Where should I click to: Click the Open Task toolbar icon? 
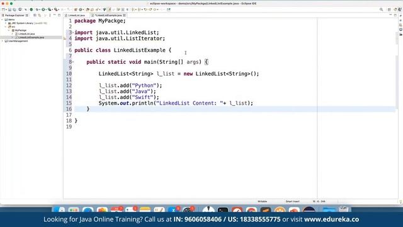point(93,9)
